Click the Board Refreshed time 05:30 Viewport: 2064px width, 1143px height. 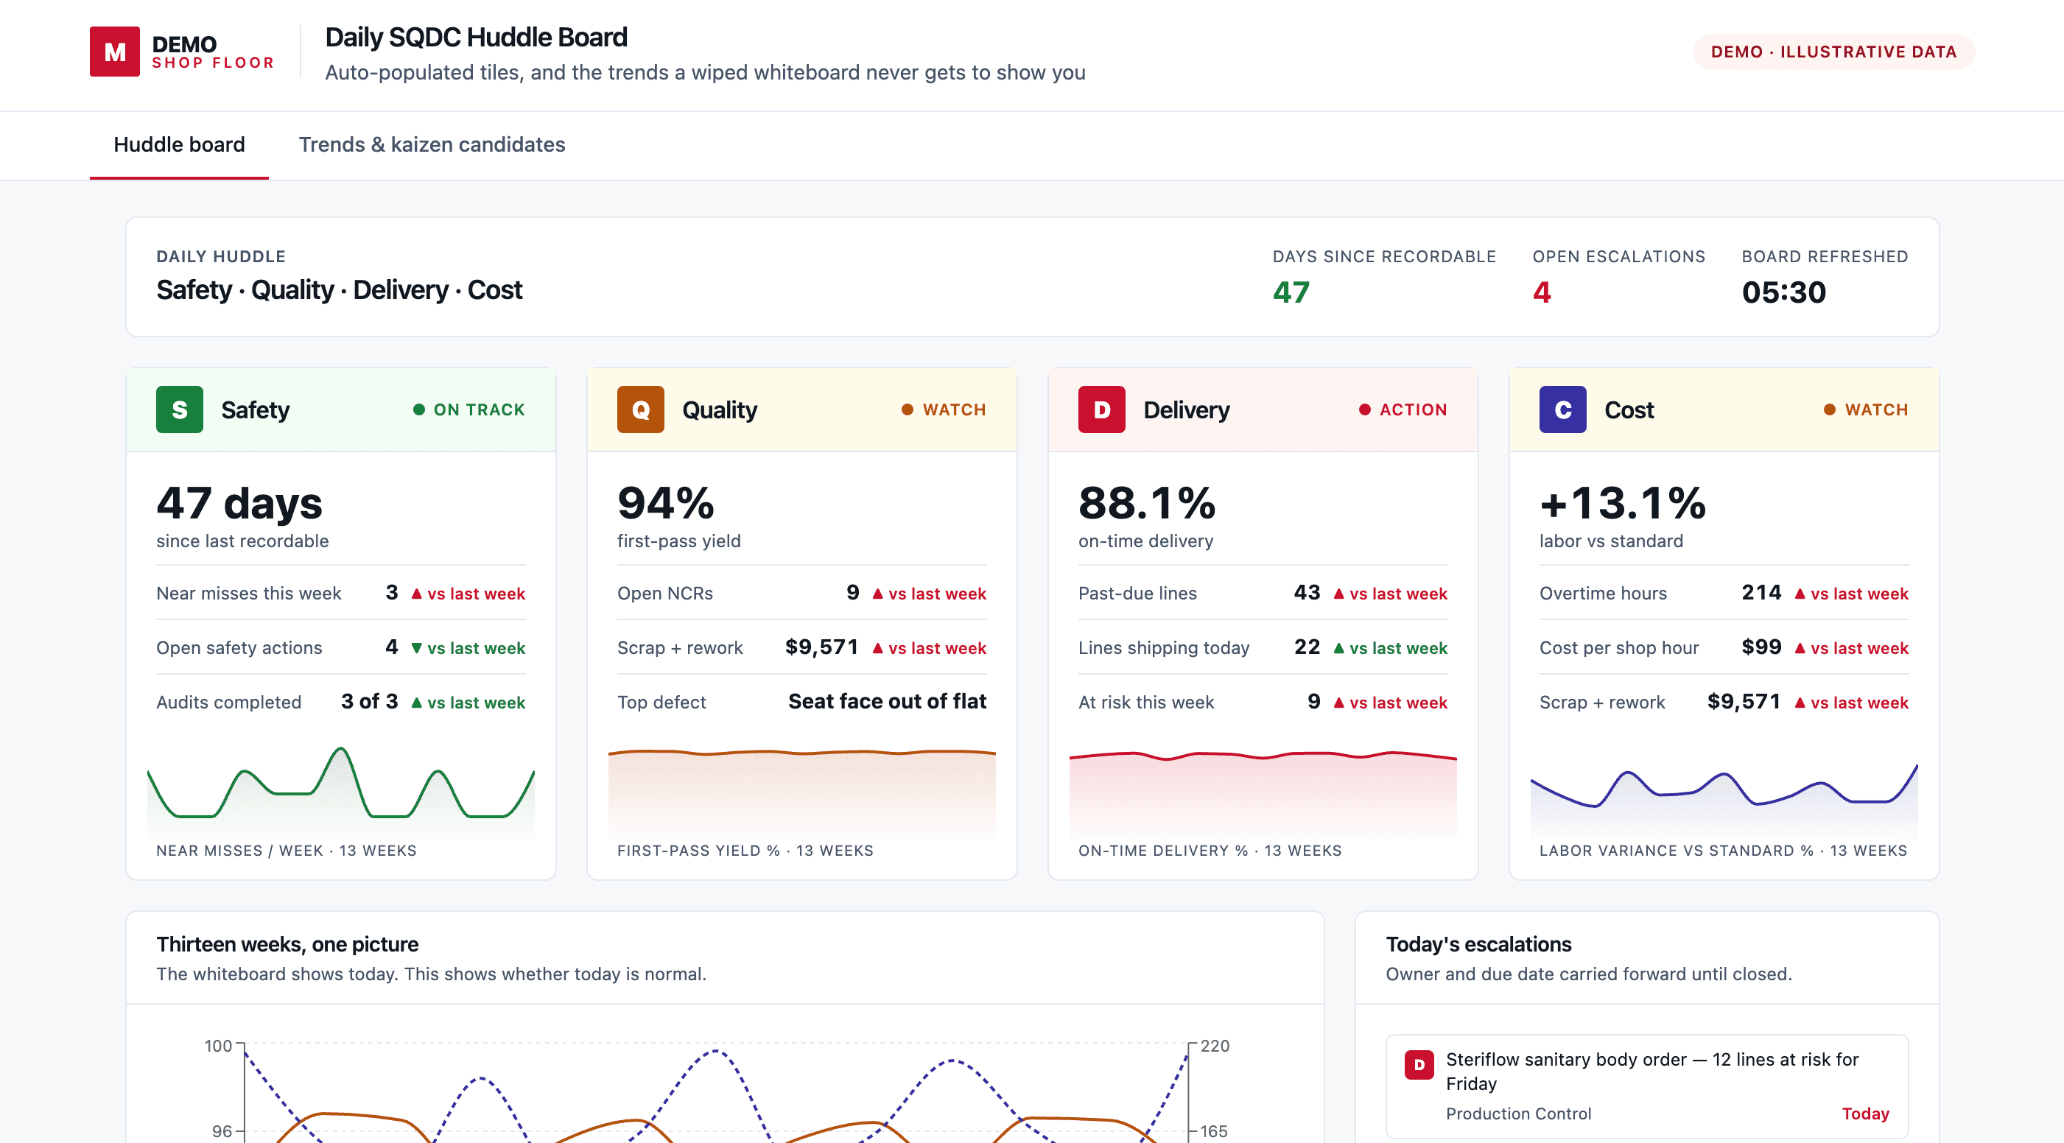[x=1783, y=292]
